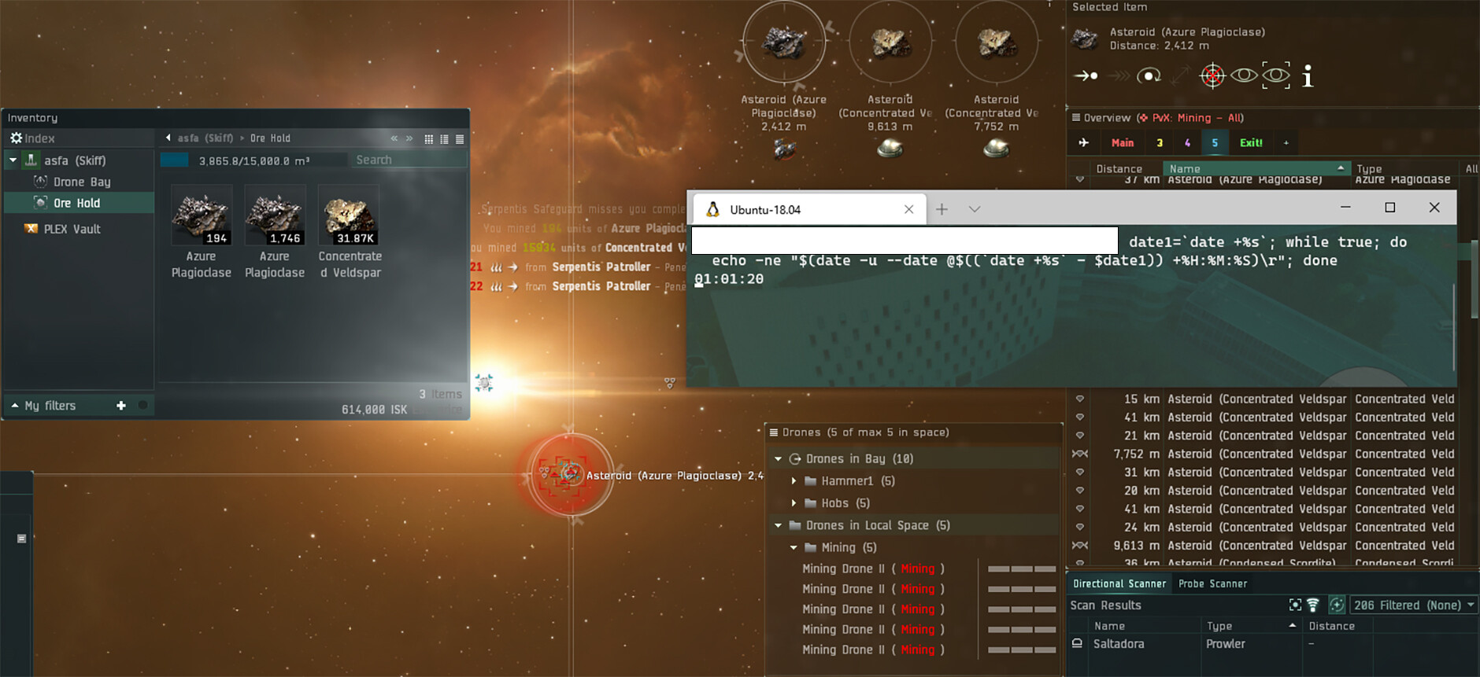The height and width of the screenshot is (677, 1480).
Task: Collapse the Mining (5) drone group
Action: pos(794,547)
